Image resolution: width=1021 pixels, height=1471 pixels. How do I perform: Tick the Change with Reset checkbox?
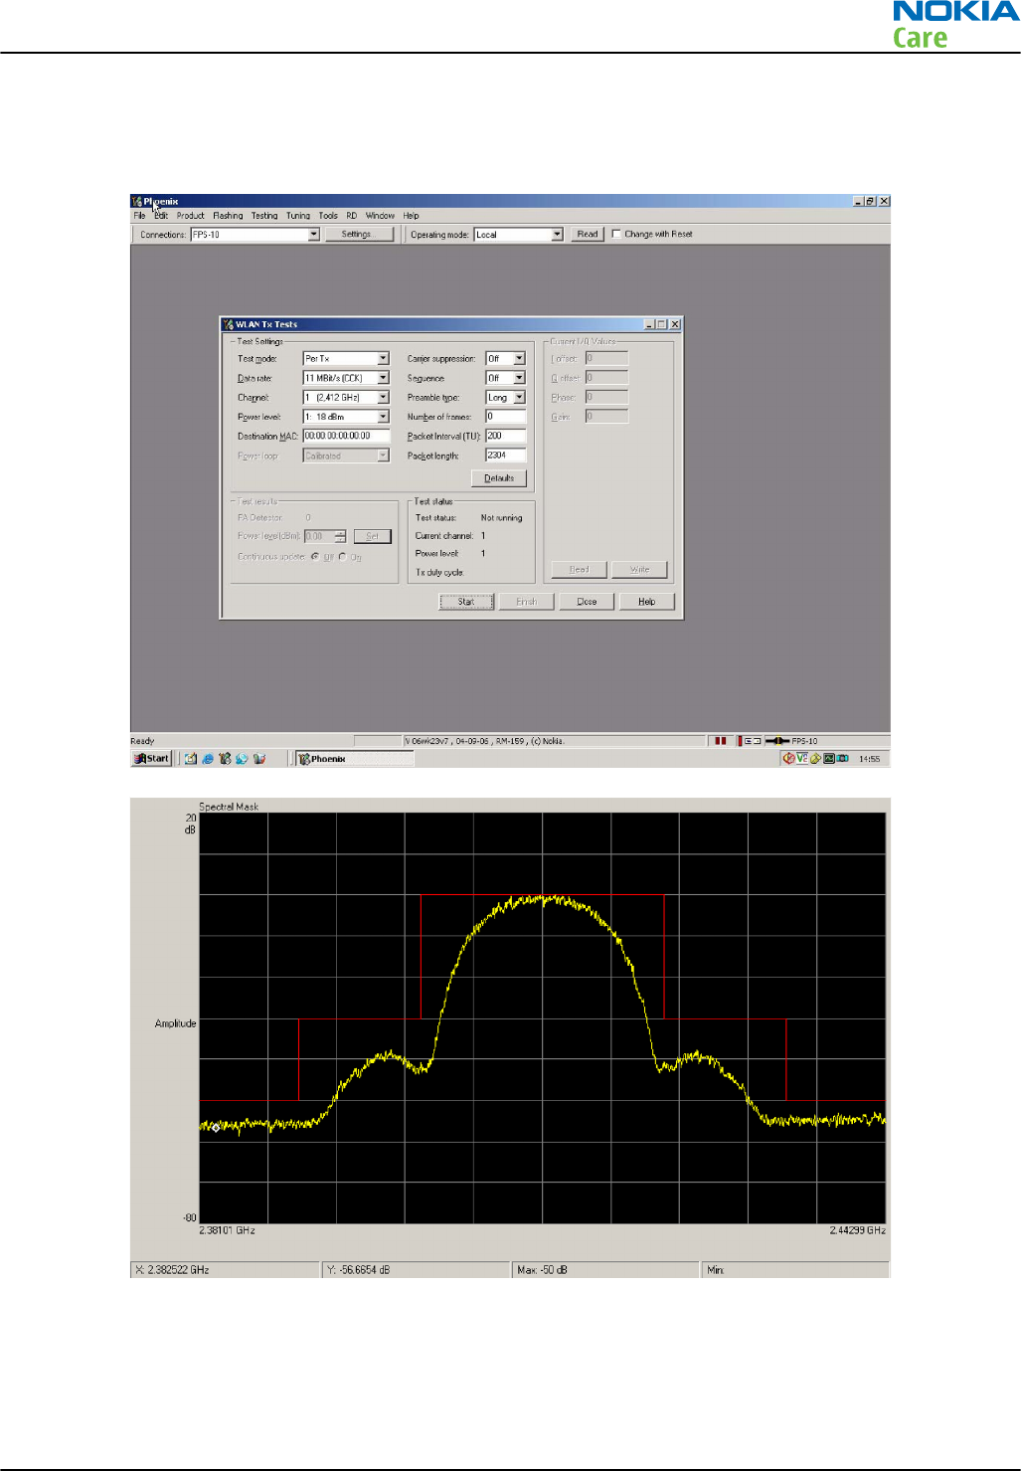(616, 235)
